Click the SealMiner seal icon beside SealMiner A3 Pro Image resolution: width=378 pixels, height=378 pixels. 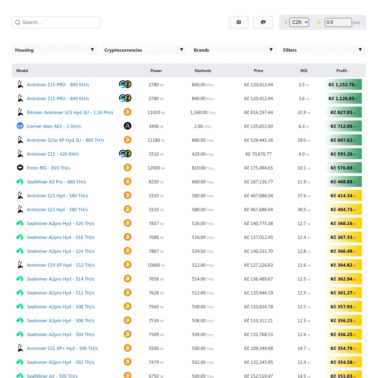(20, 181)
